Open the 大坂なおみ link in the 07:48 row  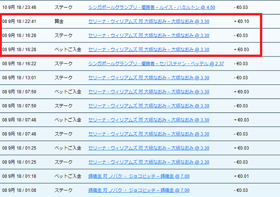pos(149,120)
